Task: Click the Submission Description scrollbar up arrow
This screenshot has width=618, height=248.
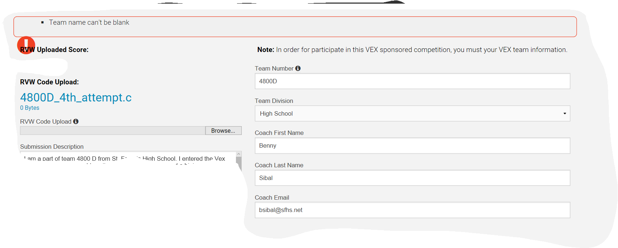Action: coord(239,154)
